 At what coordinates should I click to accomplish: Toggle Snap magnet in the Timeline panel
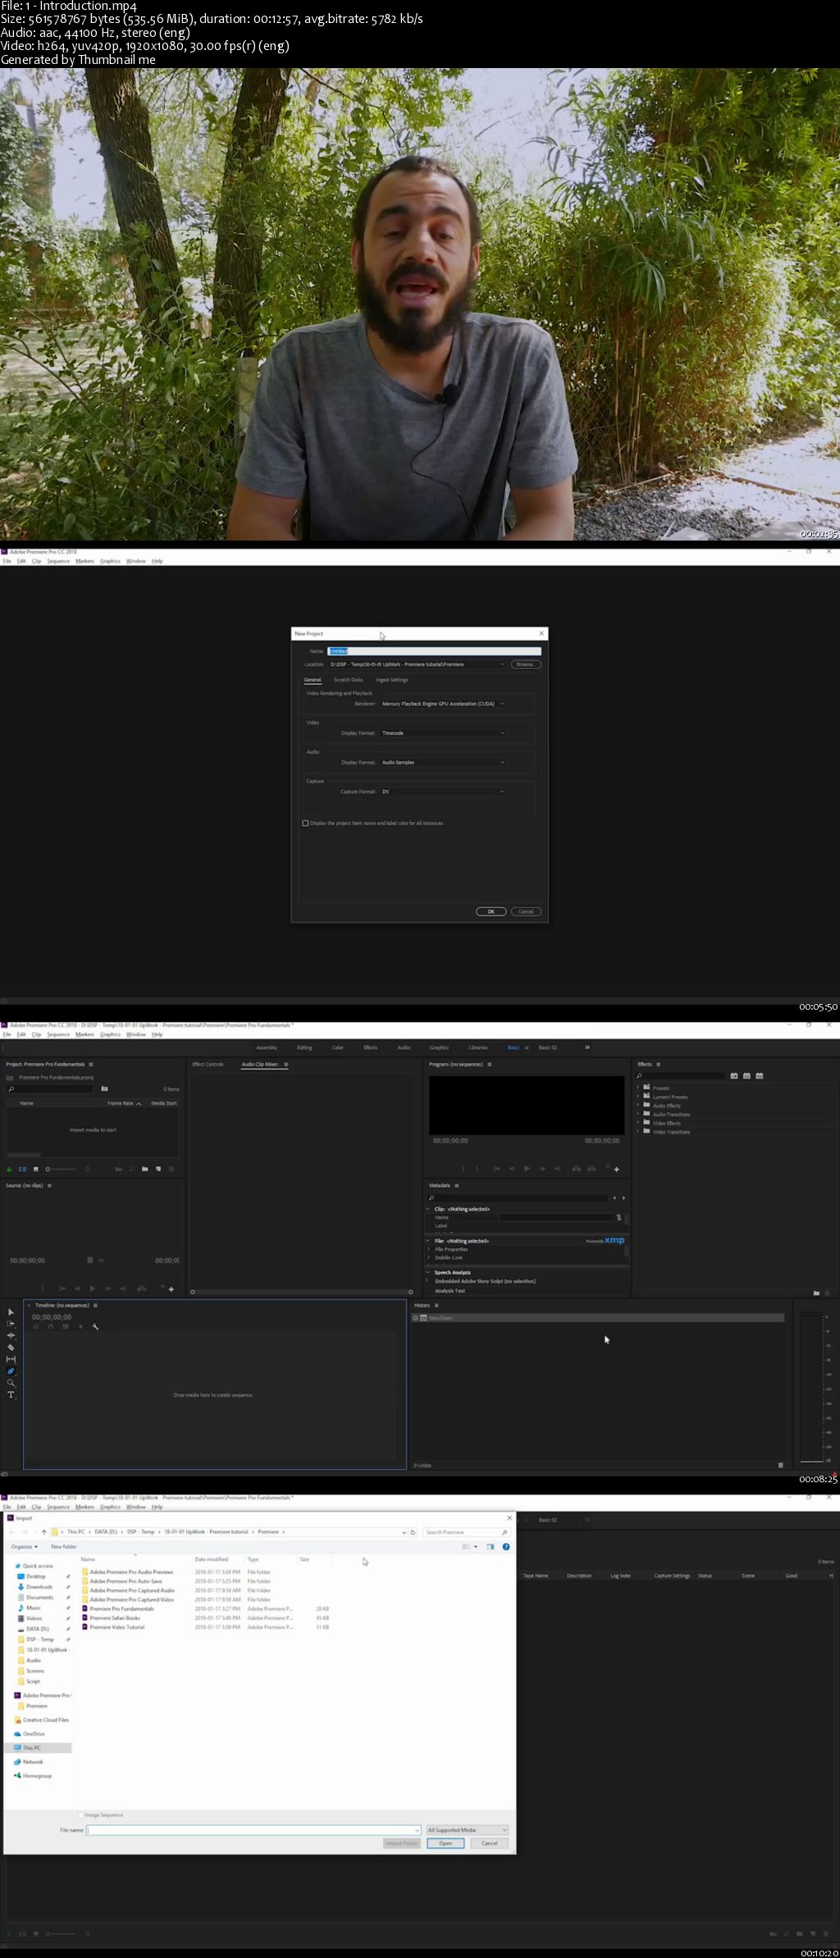click(x=51, y=1326)
